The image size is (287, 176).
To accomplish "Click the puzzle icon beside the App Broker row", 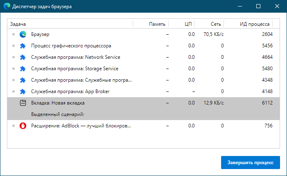I will [23, 91].
